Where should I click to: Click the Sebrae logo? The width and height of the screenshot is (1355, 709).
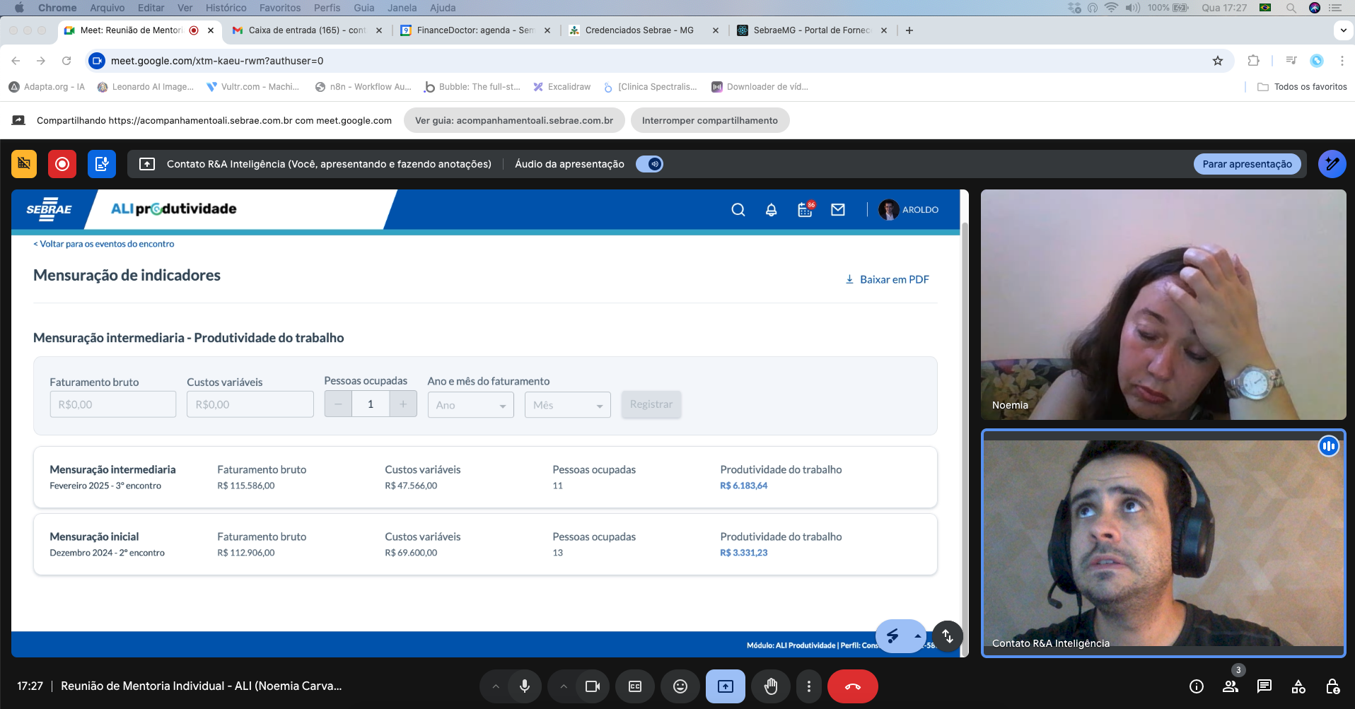coord(49,209)
